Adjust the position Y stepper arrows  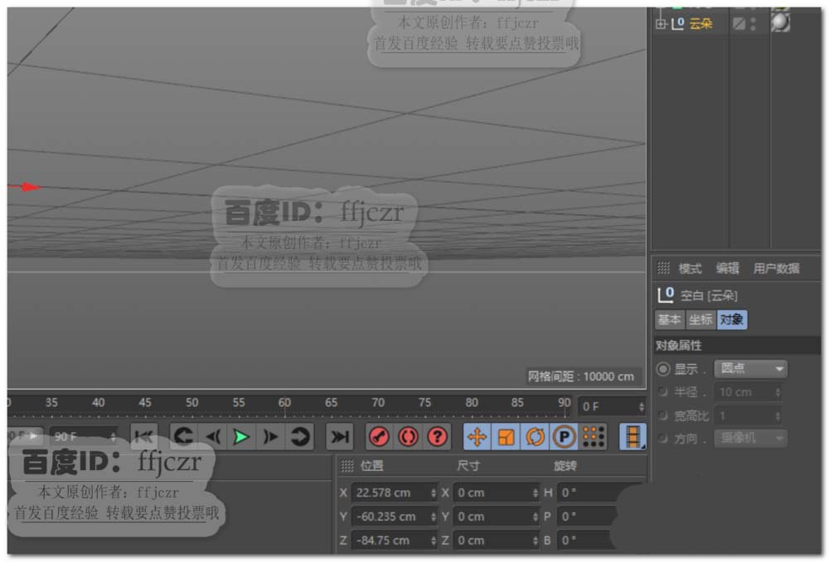(433, 516)
